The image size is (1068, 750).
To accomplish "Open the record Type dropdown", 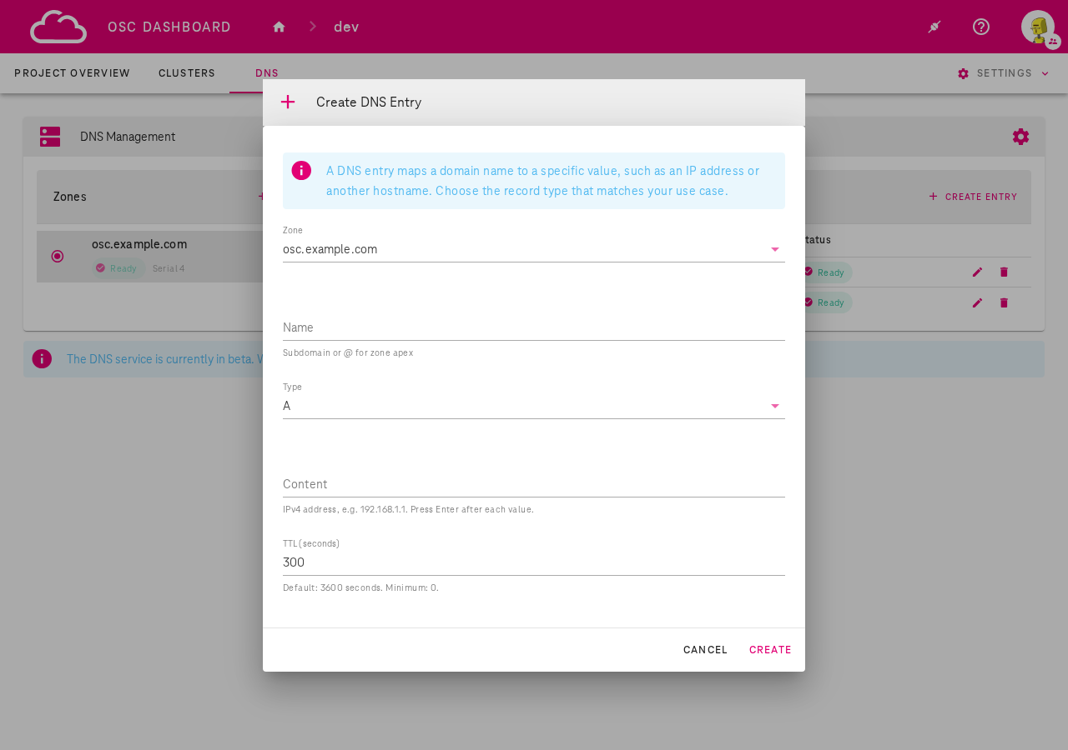I will (774, 406).
